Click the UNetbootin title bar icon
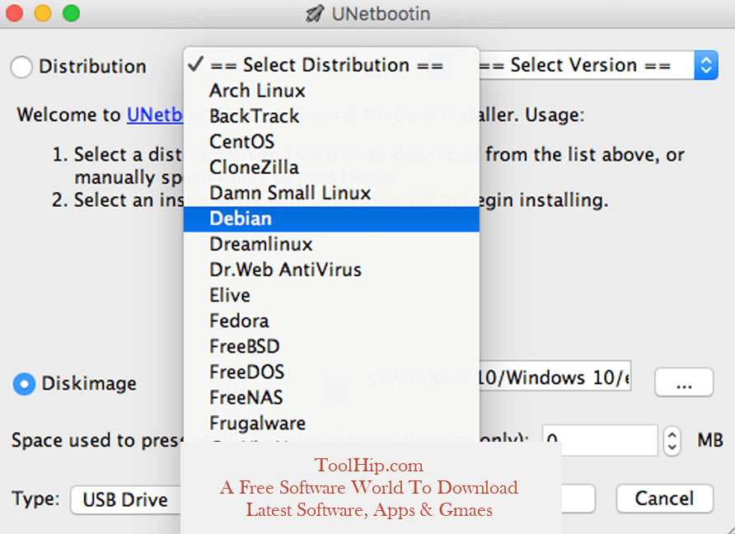735x534 pixels. [x=314, y=13]
